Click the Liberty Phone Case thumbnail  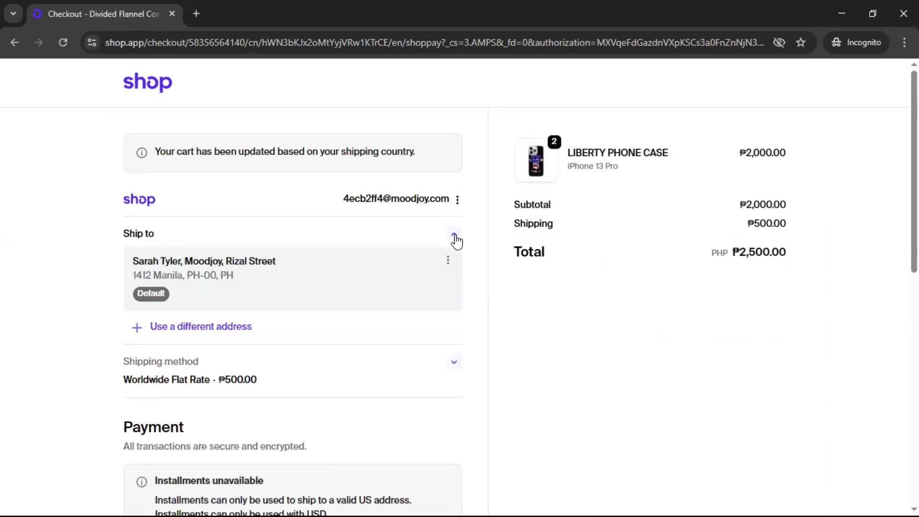536,161
